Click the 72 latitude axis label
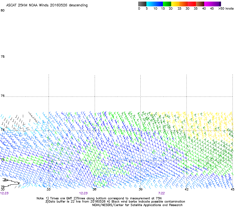Viewport: 235px width, 207px height. click(3, 160)
